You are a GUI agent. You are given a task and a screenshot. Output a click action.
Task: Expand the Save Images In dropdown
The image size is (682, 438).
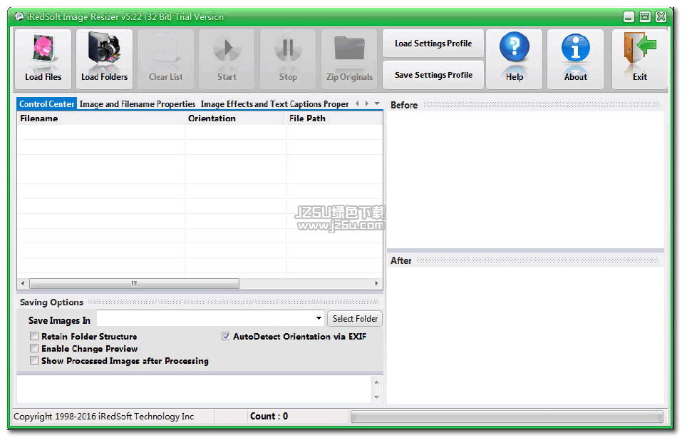pos(319,318)
